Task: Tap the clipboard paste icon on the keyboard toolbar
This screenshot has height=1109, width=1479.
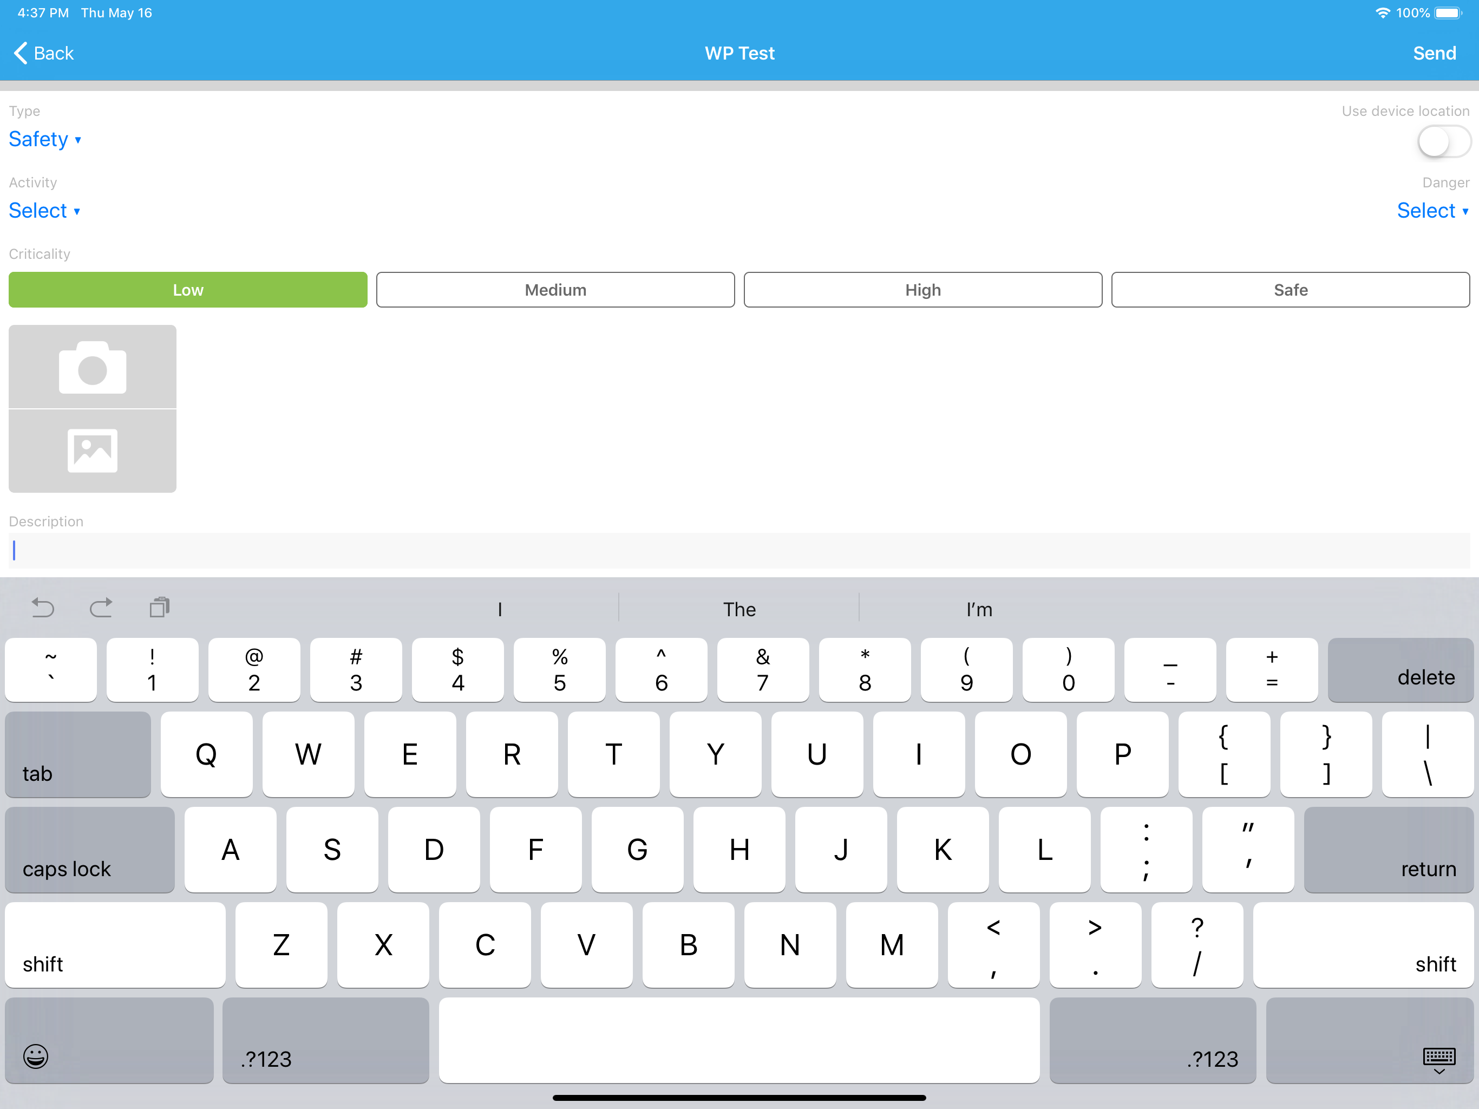Action: point(159,608)
